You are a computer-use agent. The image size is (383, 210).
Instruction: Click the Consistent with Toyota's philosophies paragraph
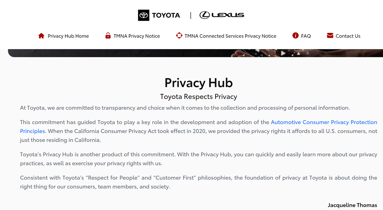click(x=199, y=182)
